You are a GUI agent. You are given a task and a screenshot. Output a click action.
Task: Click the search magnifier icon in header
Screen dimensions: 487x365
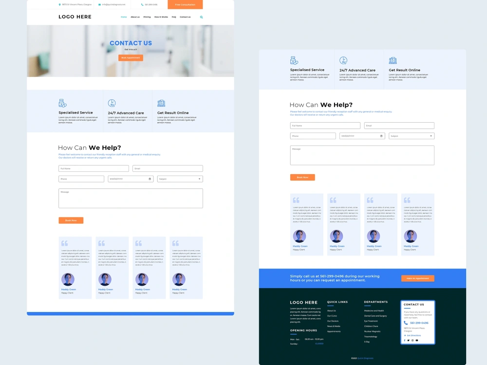point(201,17)
